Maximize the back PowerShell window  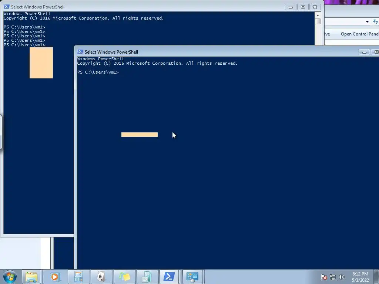tap(303, 7)
